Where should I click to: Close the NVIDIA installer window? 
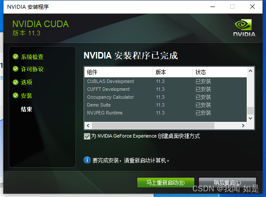click(x=252, y=7)
